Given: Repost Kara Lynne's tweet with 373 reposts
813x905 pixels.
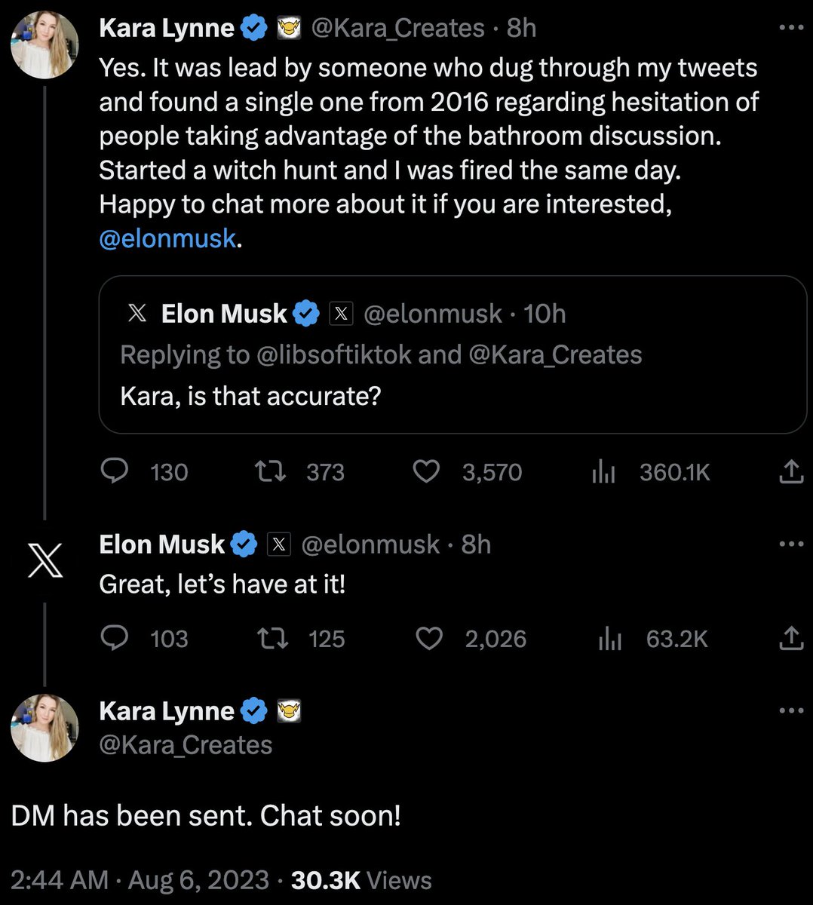Looking at the screenshot, I should (x=271, y=472).
